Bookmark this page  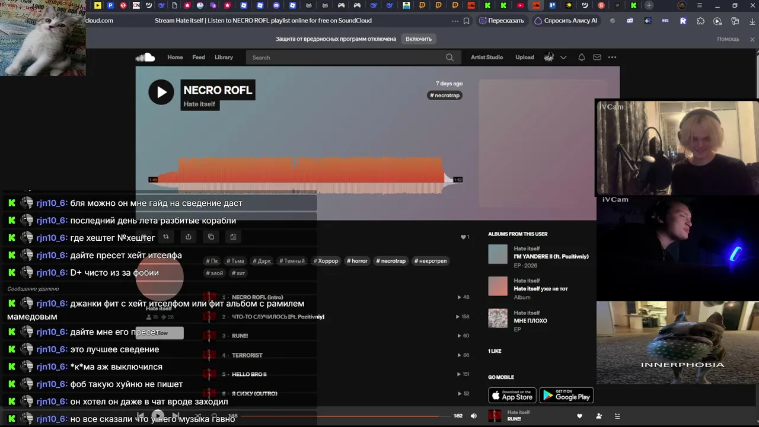click(467, 21)
